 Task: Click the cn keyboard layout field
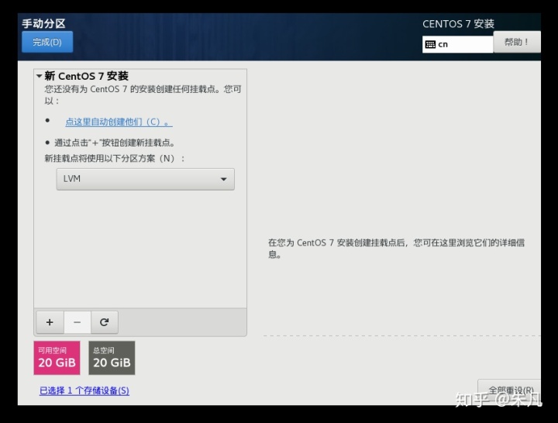click(458, 44)
